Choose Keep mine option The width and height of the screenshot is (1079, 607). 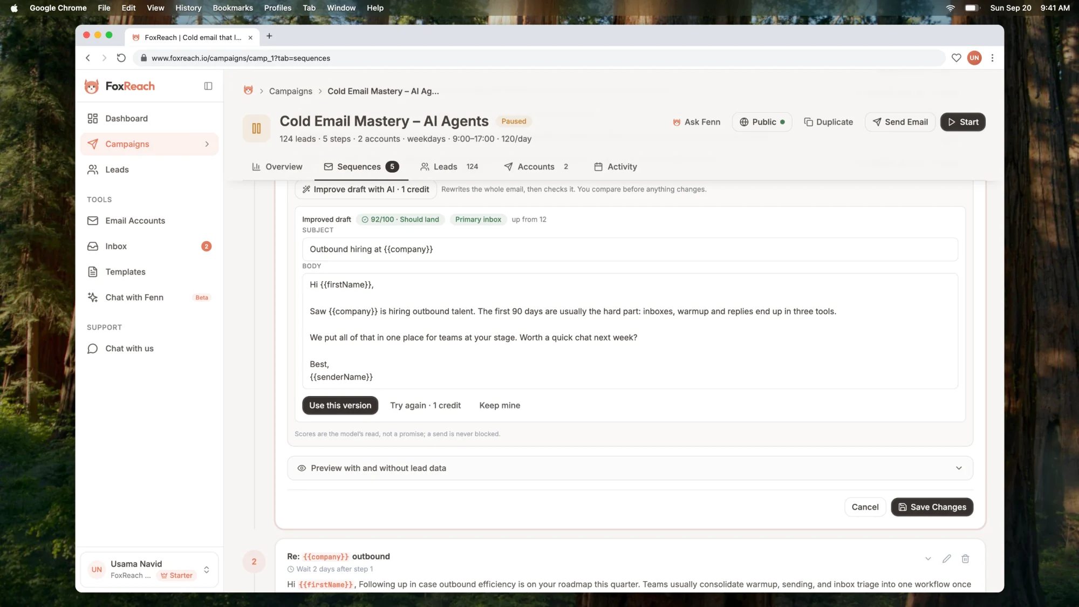[500, 405]
